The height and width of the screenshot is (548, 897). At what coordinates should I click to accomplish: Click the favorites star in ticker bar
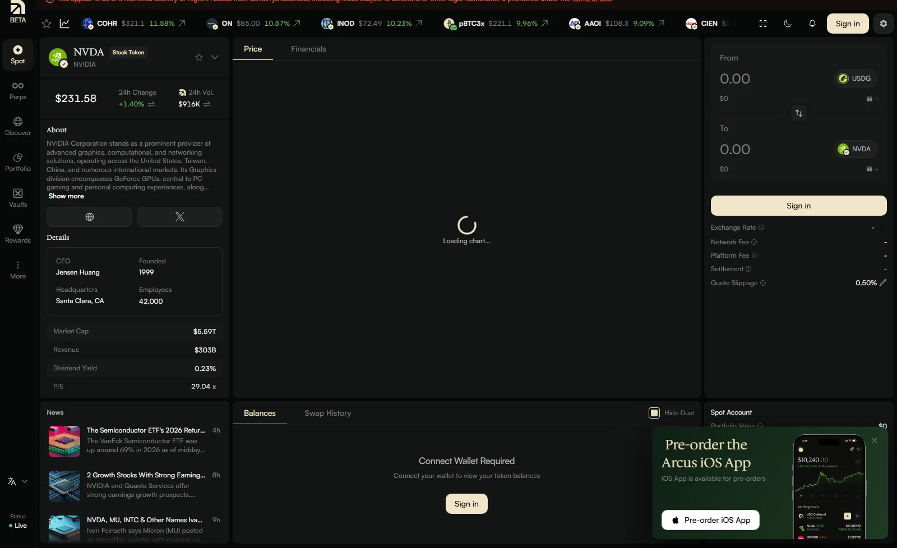(x=47, y=24)
